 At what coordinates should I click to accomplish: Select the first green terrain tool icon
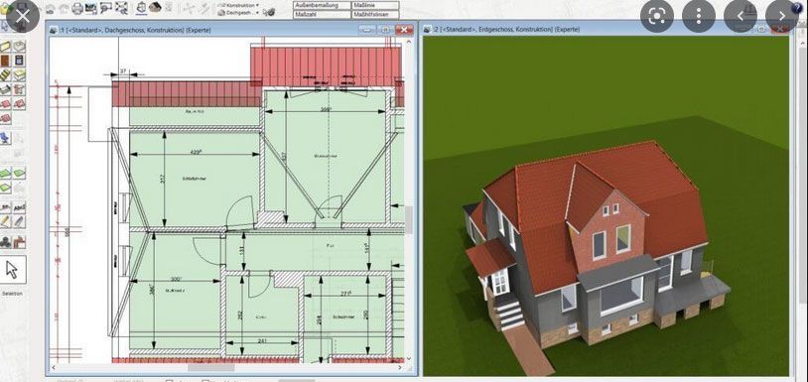coord(5,173)
